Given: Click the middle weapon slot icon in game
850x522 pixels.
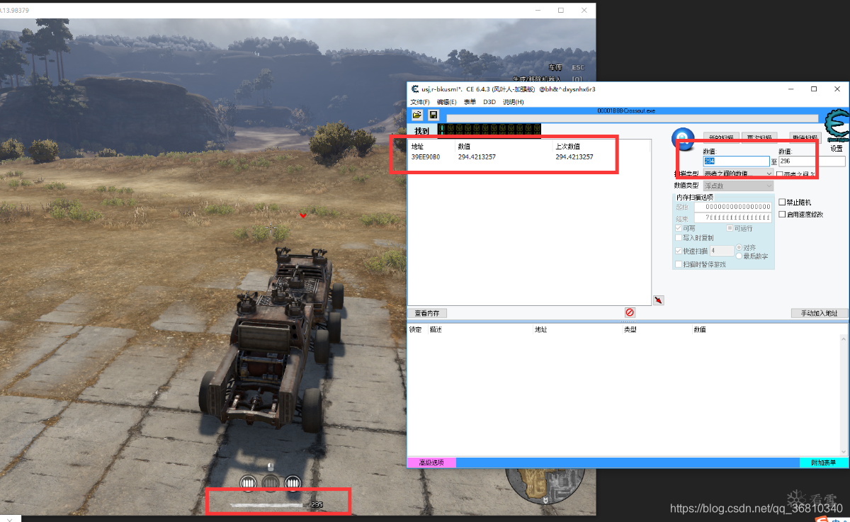Looking at the screenshot, I should [x=271, y=483].
